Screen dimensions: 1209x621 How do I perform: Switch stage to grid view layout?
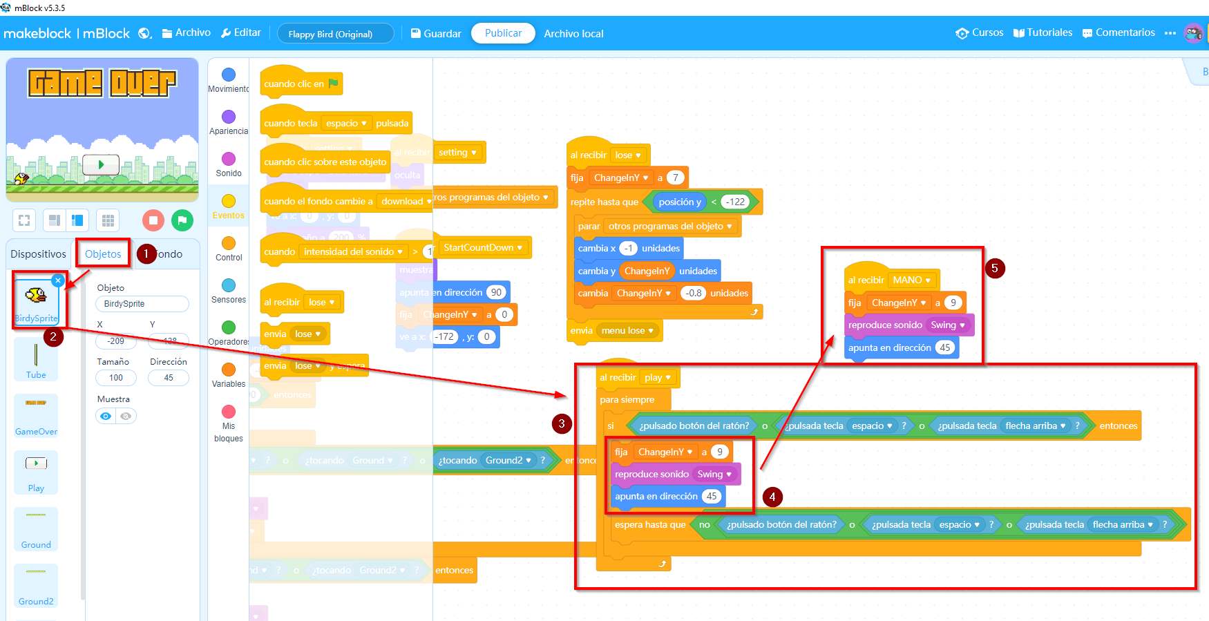108,220
